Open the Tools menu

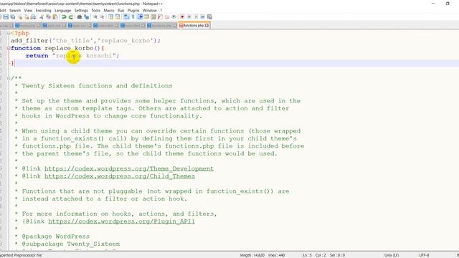pos(95,11)
